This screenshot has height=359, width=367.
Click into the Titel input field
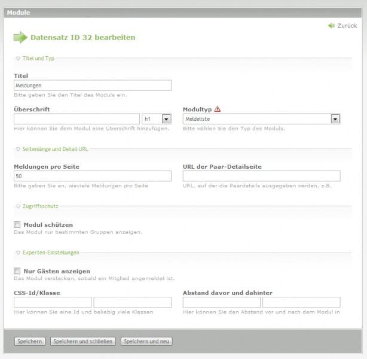coord(92,86)
